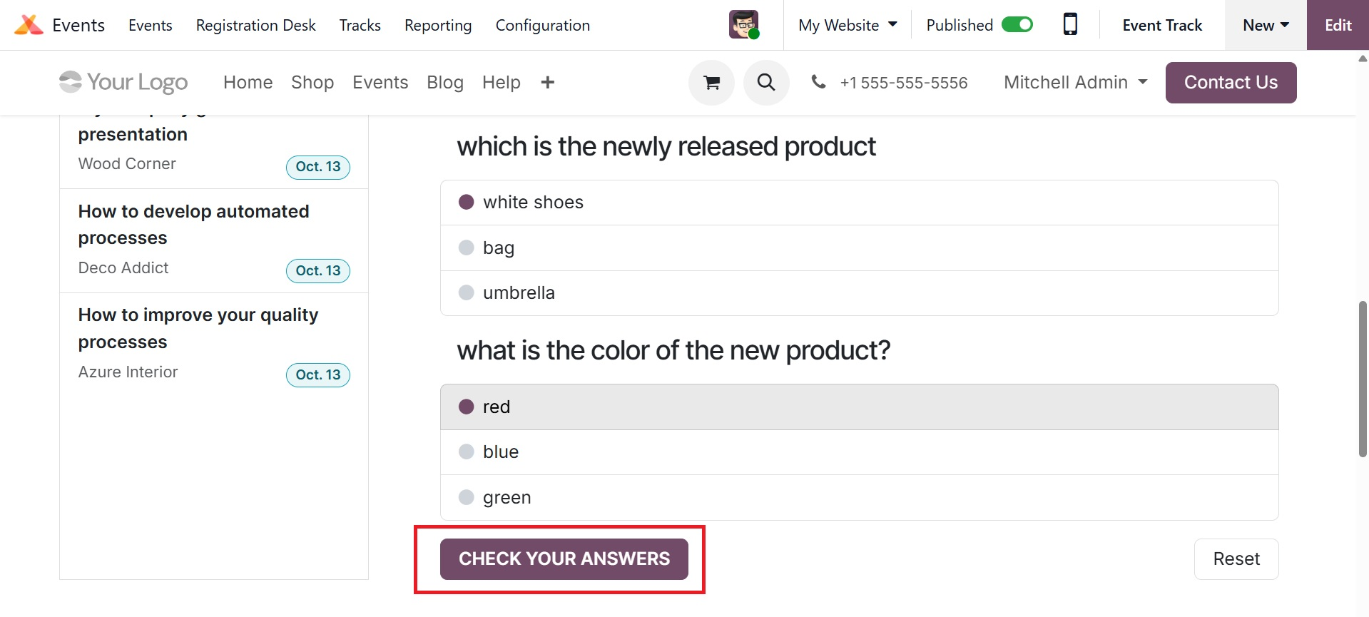Open the shopping cart icon

coord(711,83)
